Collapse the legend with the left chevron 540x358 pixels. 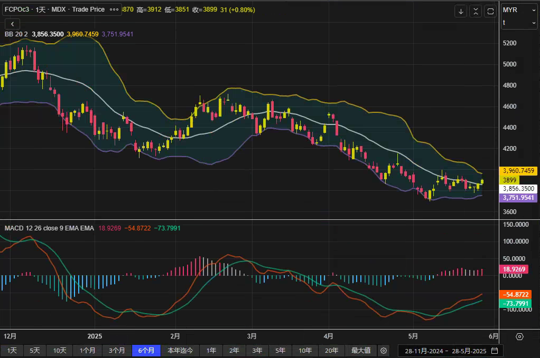point(12,24)
